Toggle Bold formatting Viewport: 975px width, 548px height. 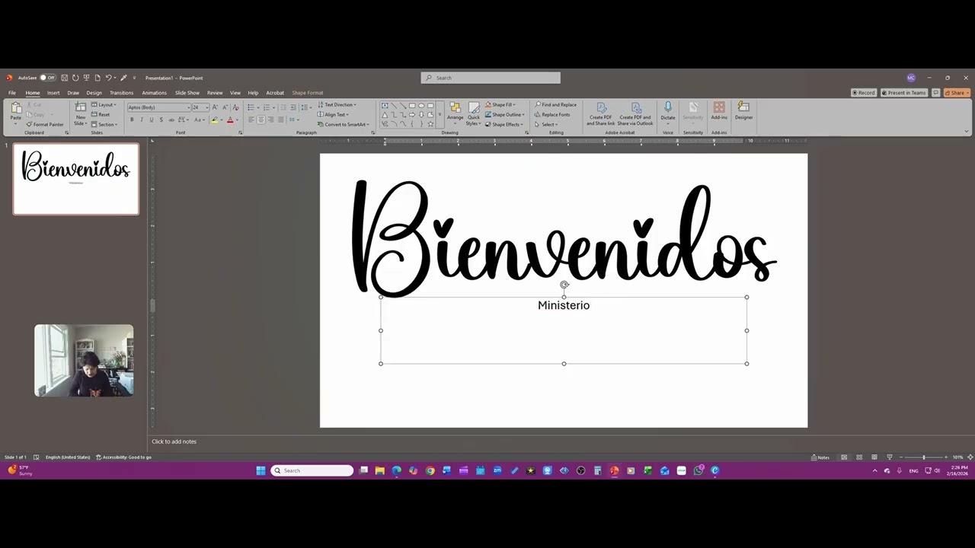click(132, 119)
